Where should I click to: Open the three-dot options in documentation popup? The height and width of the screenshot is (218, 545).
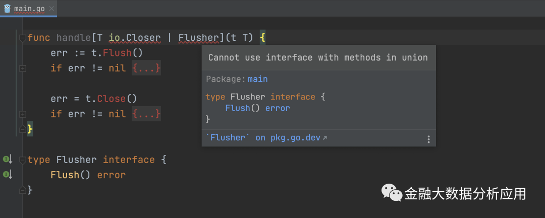(x=428, y=139)
